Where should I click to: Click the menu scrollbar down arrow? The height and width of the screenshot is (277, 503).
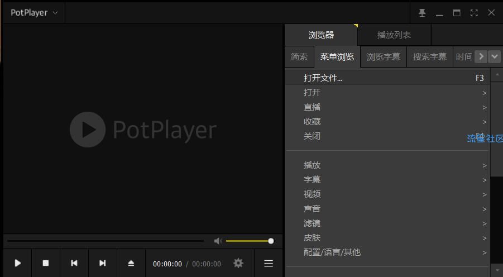(497, 271)
